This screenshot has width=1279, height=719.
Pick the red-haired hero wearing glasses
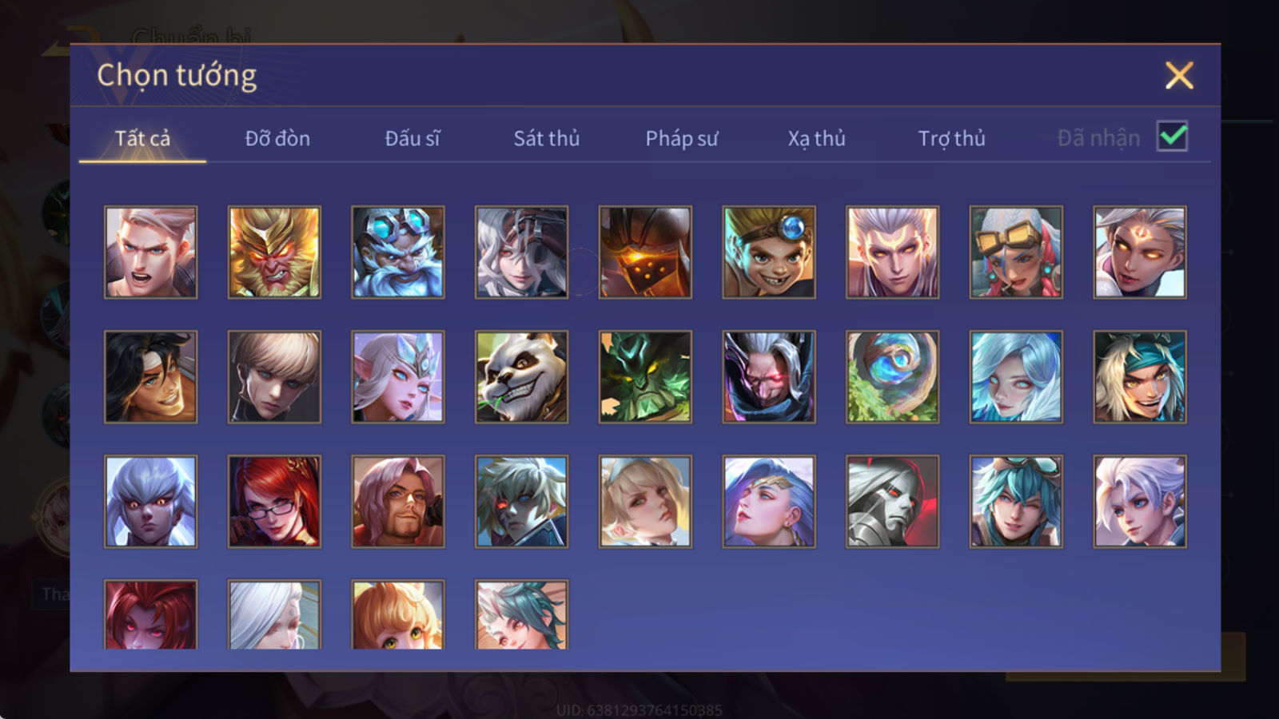274,502
